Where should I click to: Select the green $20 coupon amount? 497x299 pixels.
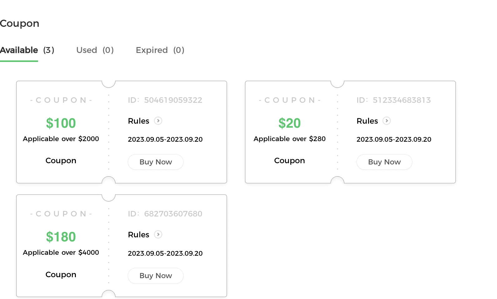coord(289,123)
